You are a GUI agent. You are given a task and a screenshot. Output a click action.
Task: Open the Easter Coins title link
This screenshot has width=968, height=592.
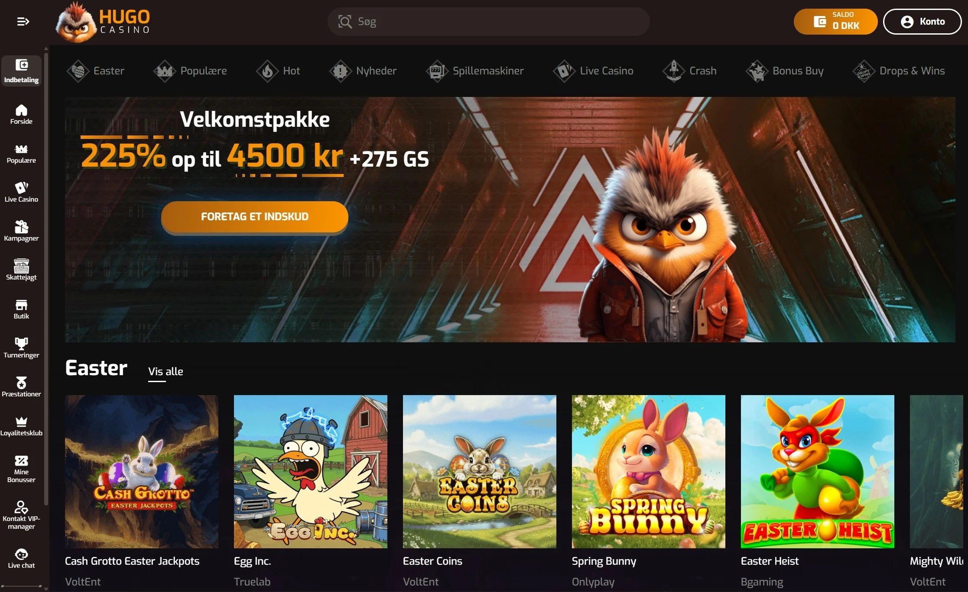click(x=432, y=561)
